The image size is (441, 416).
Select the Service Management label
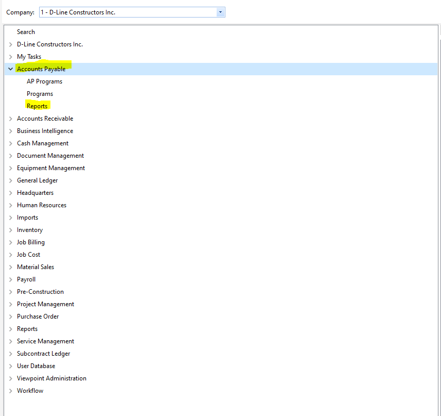[45, 342]
